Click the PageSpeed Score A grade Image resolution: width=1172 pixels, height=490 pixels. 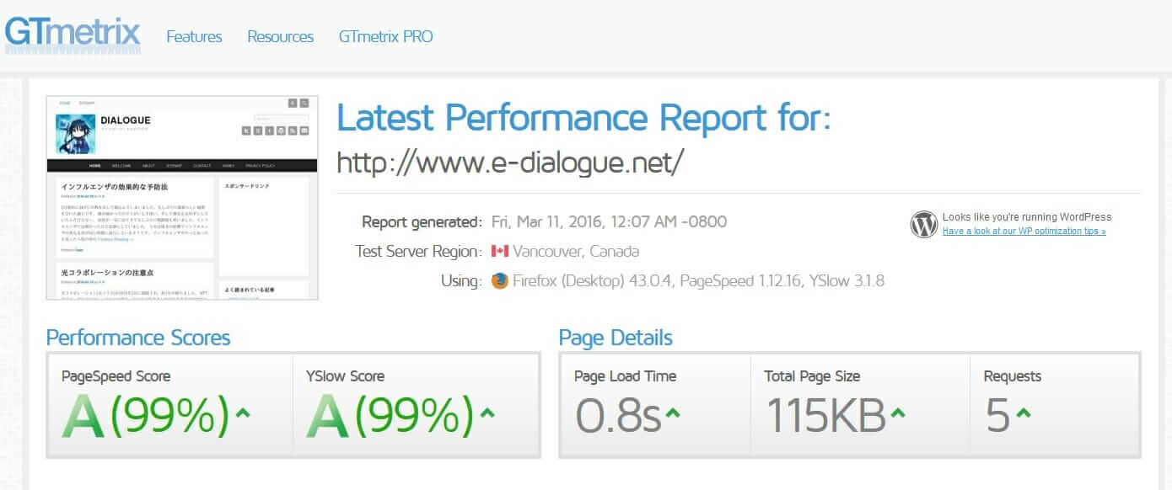(83, 416)
